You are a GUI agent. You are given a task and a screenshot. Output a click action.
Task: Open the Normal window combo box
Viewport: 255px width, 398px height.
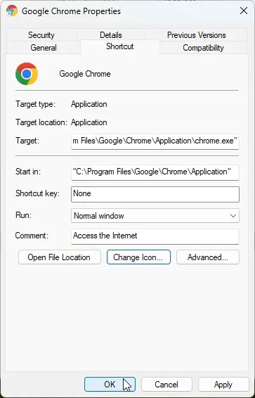(155, 216)
